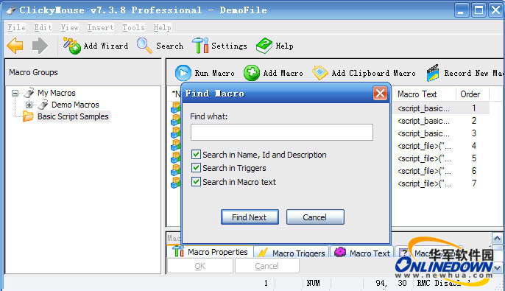505x291 pixels.
Task: Click the My Macros mouse icon
Action: point(29,93)
